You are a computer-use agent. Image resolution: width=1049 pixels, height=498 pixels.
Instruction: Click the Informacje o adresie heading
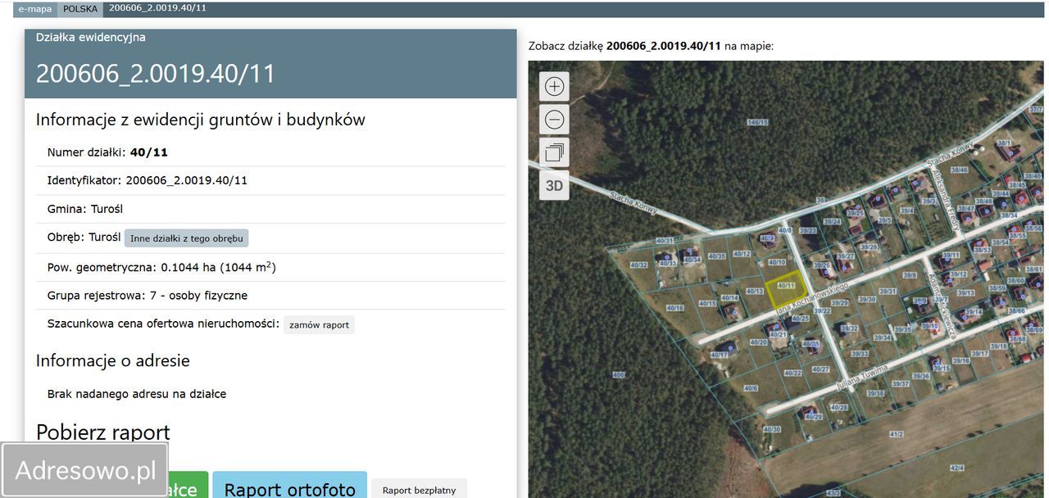pyautogui.click(x=113, y=360)
